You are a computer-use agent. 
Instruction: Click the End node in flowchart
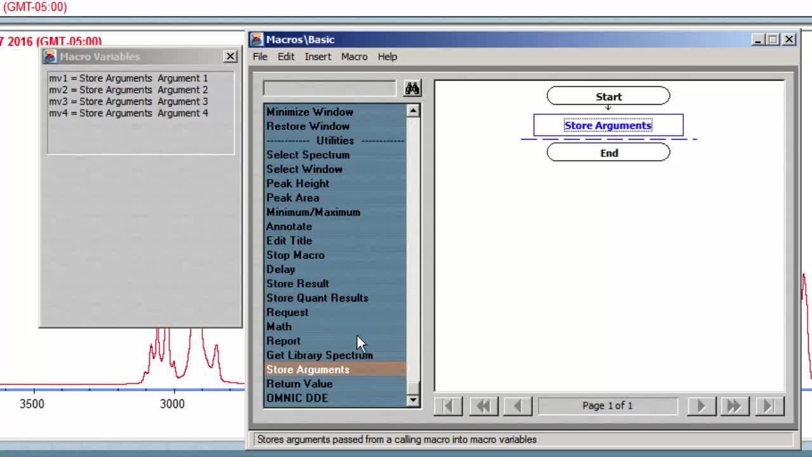click(608, 153)
